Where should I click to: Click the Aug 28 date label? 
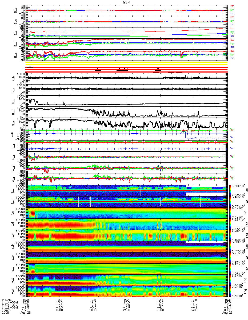(x=26, y=313)
